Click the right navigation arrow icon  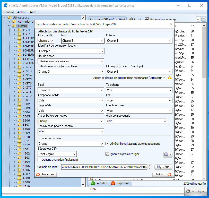[x=203, y=19]
